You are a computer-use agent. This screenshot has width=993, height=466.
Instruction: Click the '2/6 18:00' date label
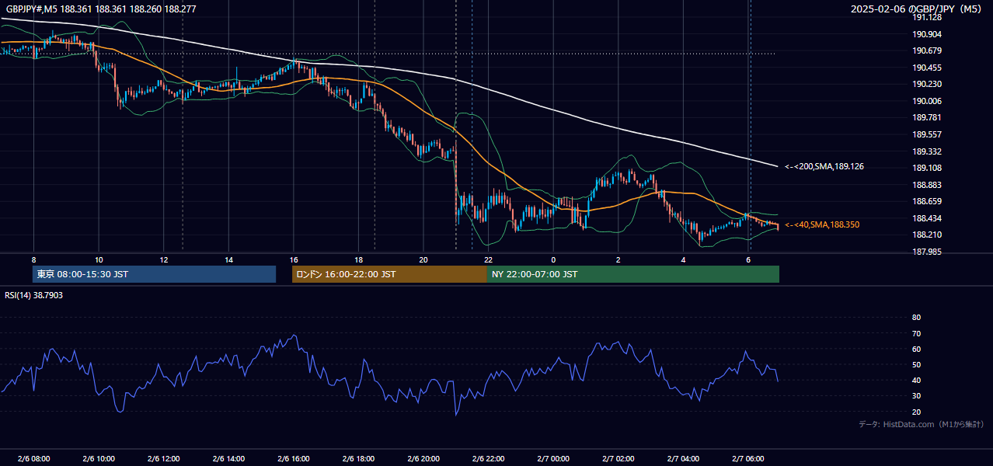[358, 459]
